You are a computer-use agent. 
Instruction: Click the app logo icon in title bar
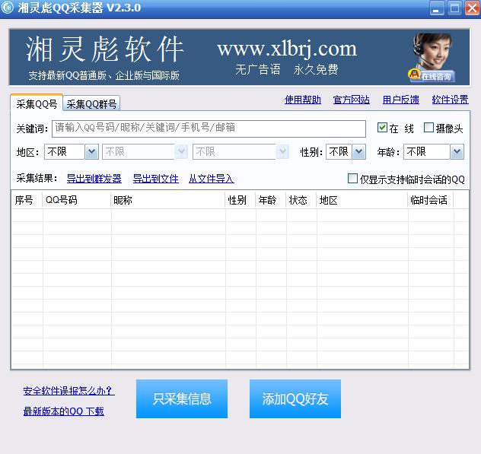coord(8,8)
